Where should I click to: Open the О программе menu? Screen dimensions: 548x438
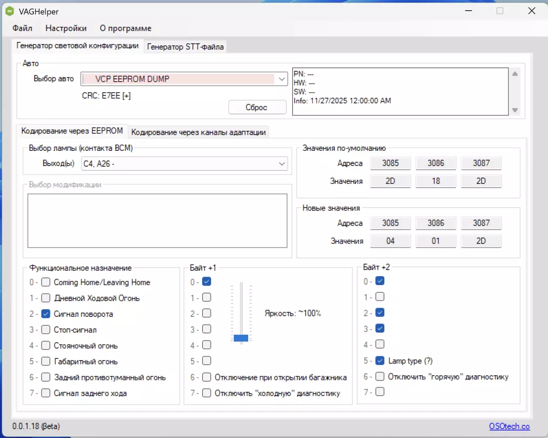click(126, 28)
